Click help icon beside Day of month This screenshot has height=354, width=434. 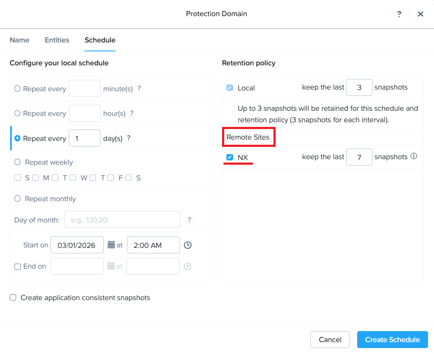[190, 220]
